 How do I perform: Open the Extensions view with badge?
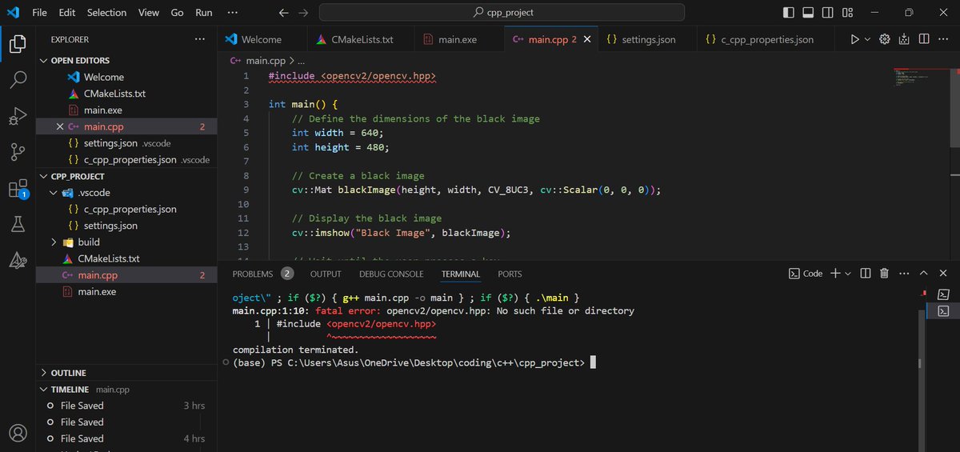click(x=18, y=190)
